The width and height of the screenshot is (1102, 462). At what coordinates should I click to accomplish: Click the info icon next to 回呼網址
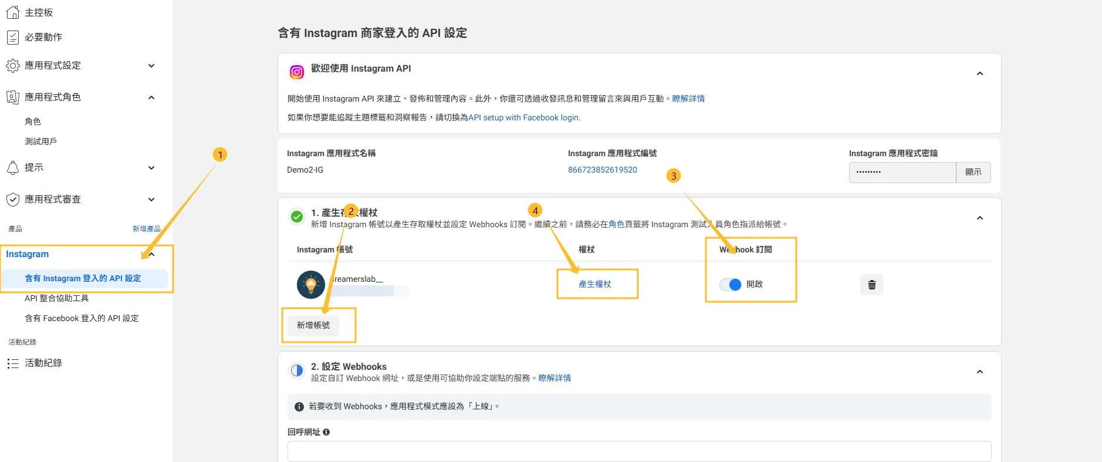pos(326,432)
